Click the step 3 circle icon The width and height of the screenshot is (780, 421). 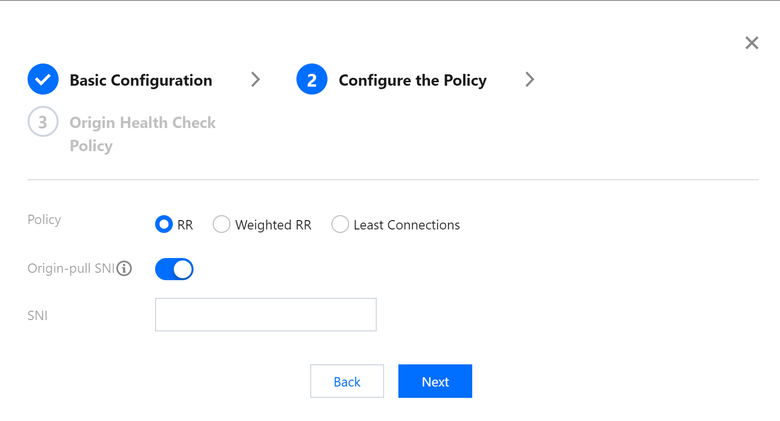43,122
